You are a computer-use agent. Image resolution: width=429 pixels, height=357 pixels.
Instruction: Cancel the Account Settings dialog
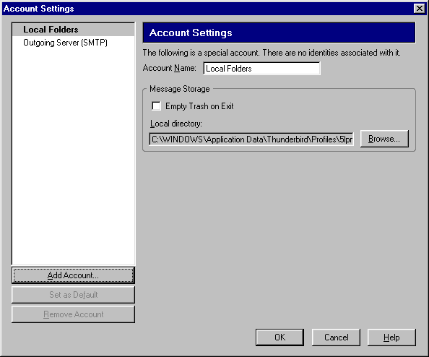pyautogui.click(x=336, y=337)
